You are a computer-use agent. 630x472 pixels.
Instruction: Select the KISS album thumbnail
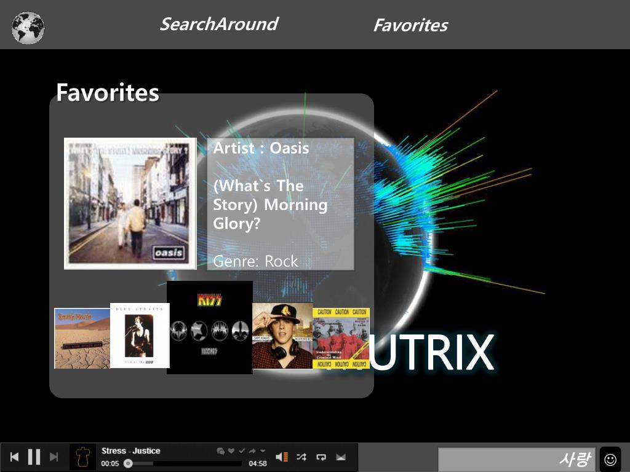[210, 328]
